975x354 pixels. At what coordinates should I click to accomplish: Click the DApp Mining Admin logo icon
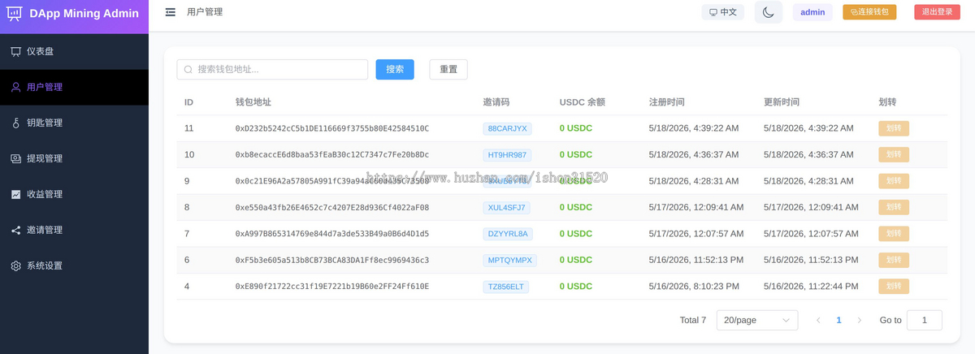[x=15, y=13]
